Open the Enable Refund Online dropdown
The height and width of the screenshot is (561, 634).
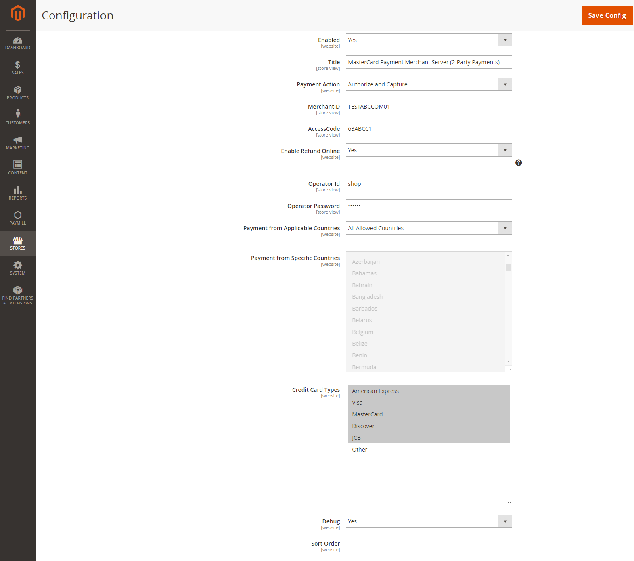429,150
